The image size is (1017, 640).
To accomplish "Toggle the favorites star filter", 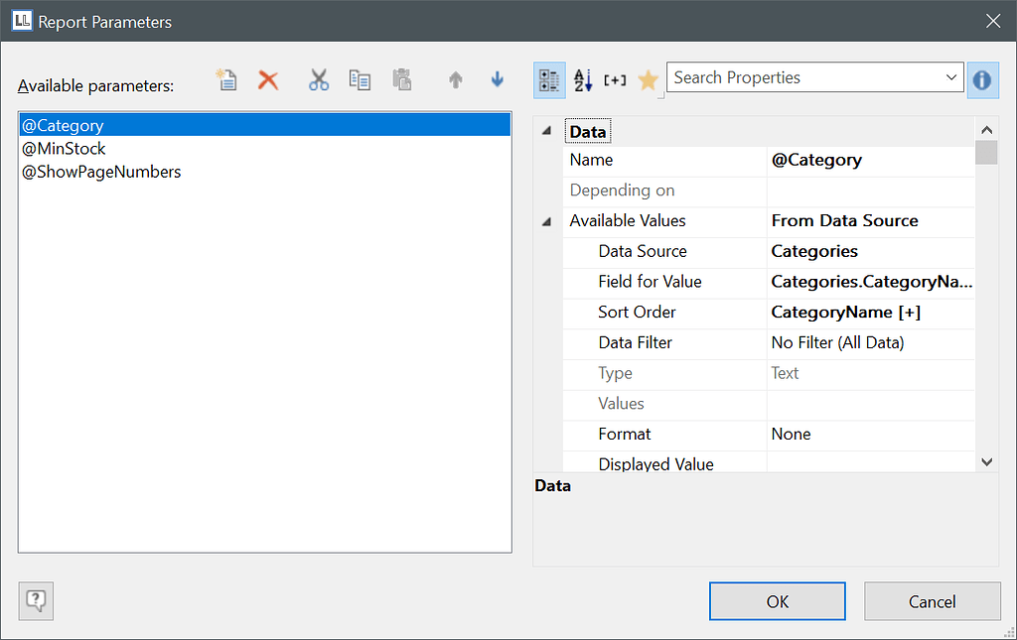I will click(x=648, y=79).
